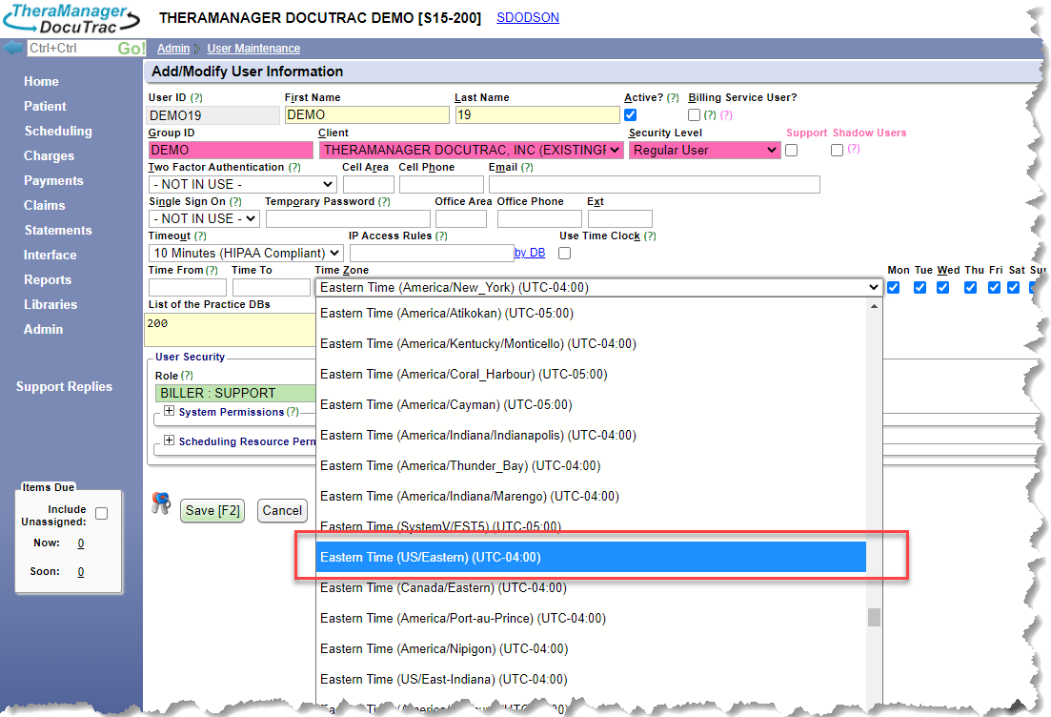Screen dimensions: 1051x717
Task: Open the Security Level dropdown
Action: click(x=704, y=151)
